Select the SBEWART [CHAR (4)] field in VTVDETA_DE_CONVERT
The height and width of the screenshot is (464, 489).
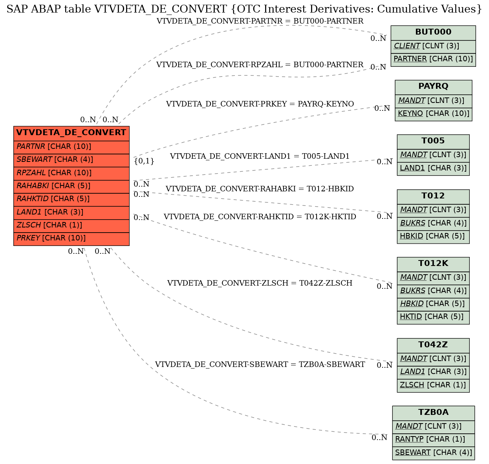coord(71,160)
